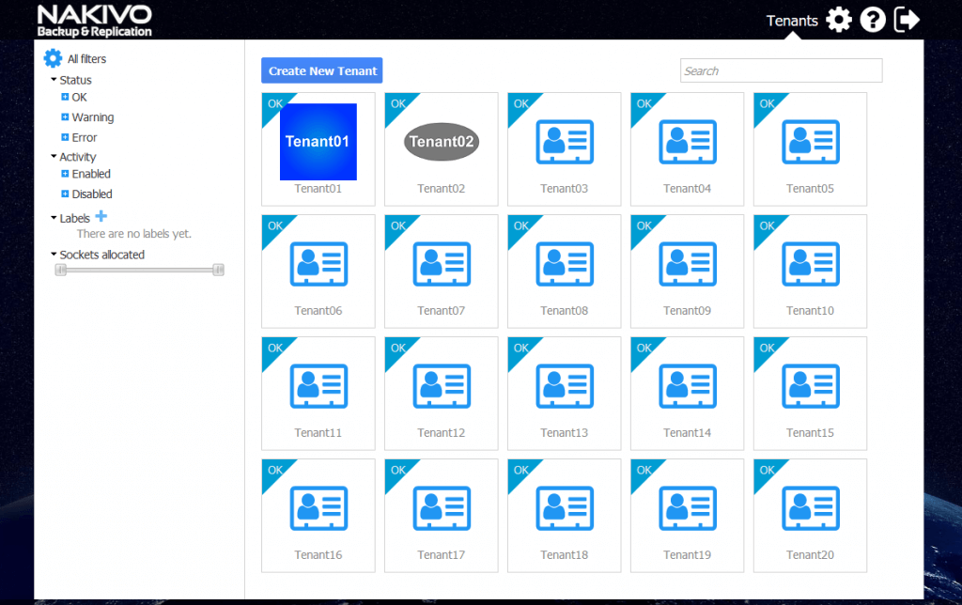Viewport: 962px width, 605px height.
Task: Click the All filters gear icon
Action: coord(53,58)
